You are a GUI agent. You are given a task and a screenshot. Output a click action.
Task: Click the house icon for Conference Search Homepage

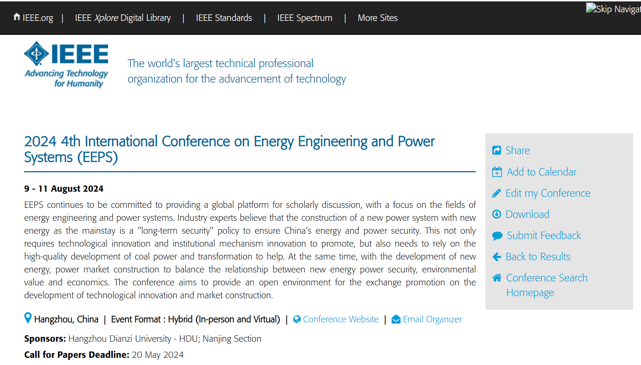[497, 278]
